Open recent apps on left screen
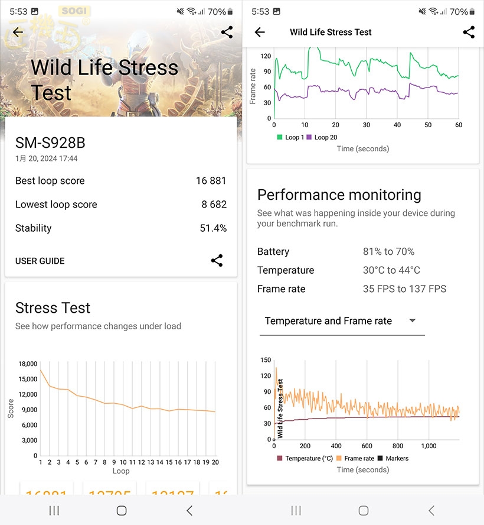 (54, 510)
